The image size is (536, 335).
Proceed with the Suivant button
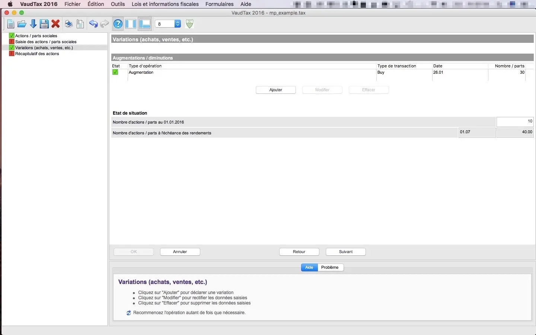pos(346,252)
